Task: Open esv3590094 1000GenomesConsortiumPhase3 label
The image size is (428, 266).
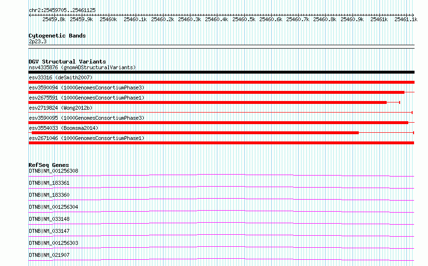Action: click(87, 88)
